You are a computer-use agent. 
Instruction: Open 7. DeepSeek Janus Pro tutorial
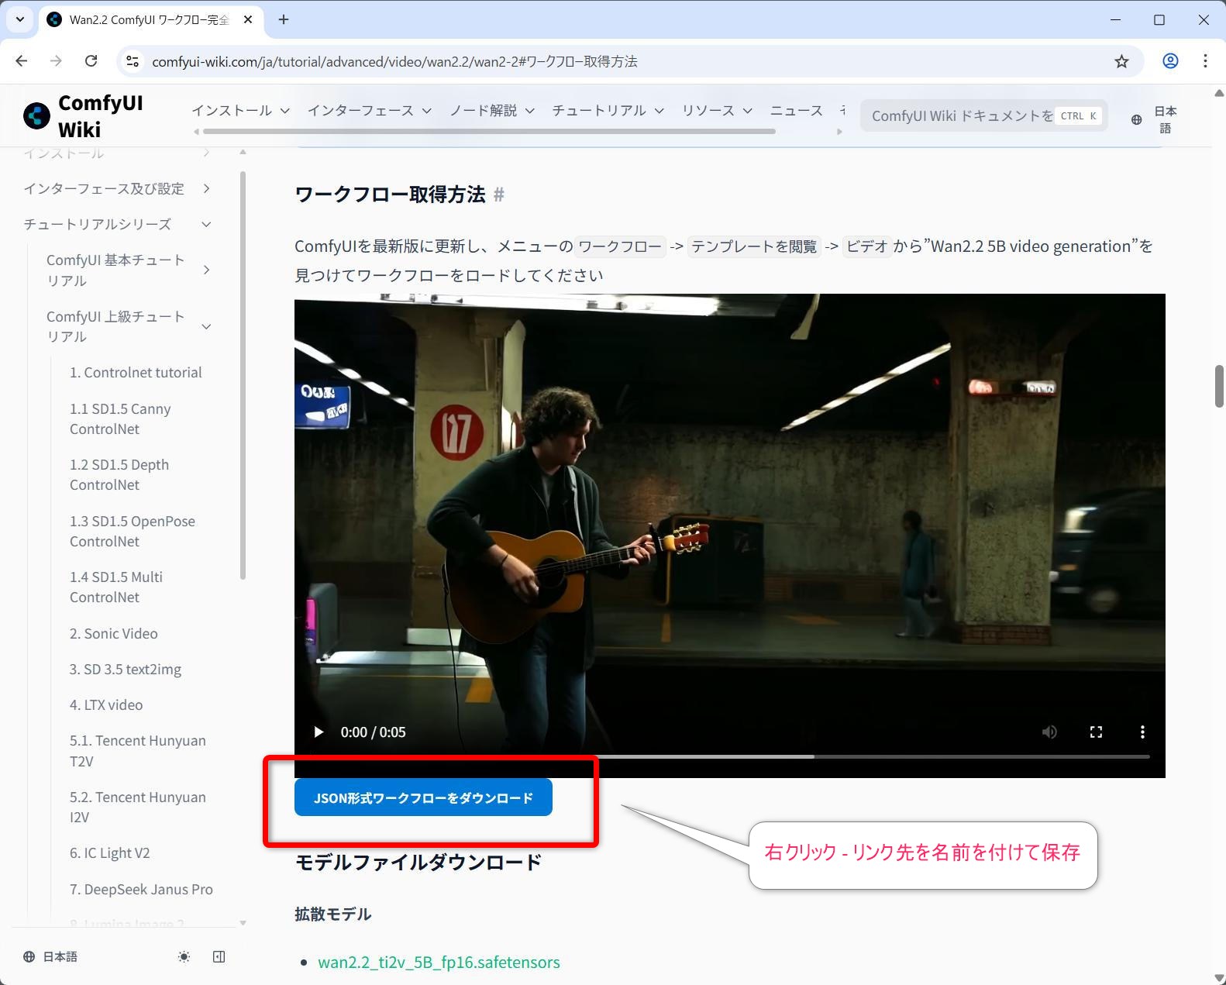(141, 890)
